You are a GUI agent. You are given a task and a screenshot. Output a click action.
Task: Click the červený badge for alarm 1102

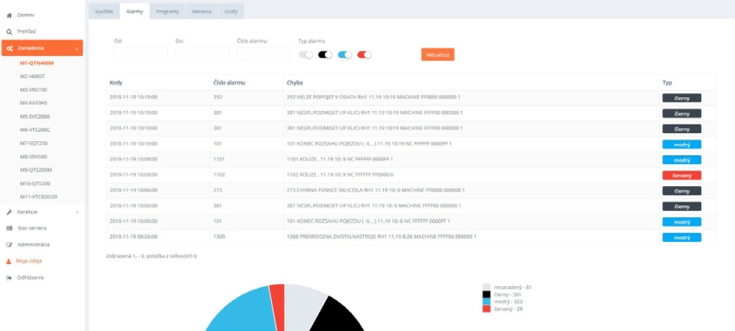tap(682, 175)
